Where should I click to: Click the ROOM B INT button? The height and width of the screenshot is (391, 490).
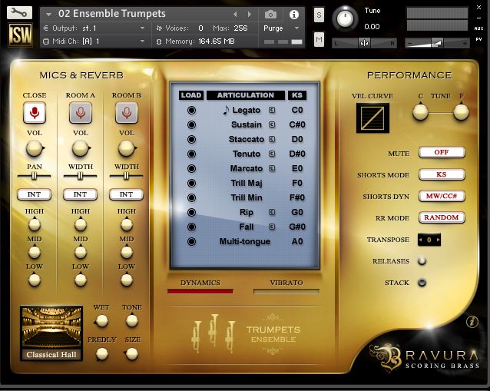coord(126,194)
